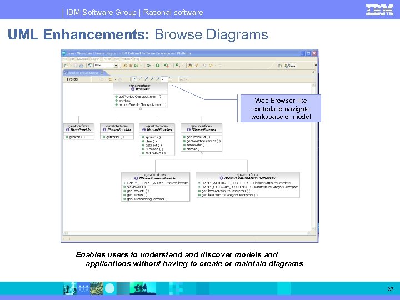Click the levels number field showing 2

coord(164,79)
